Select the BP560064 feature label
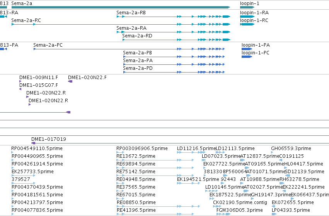Viewport: 329px width, 216px height. click(x=235, y=172)
